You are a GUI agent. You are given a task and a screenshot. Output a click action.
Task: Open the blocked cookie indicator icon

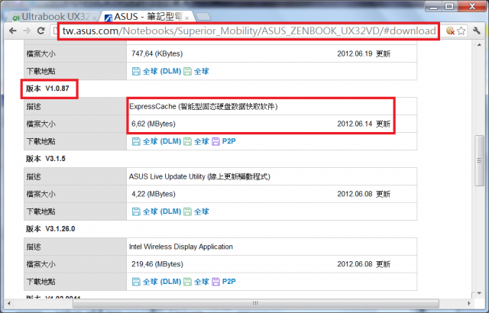[x=450, y=31]
